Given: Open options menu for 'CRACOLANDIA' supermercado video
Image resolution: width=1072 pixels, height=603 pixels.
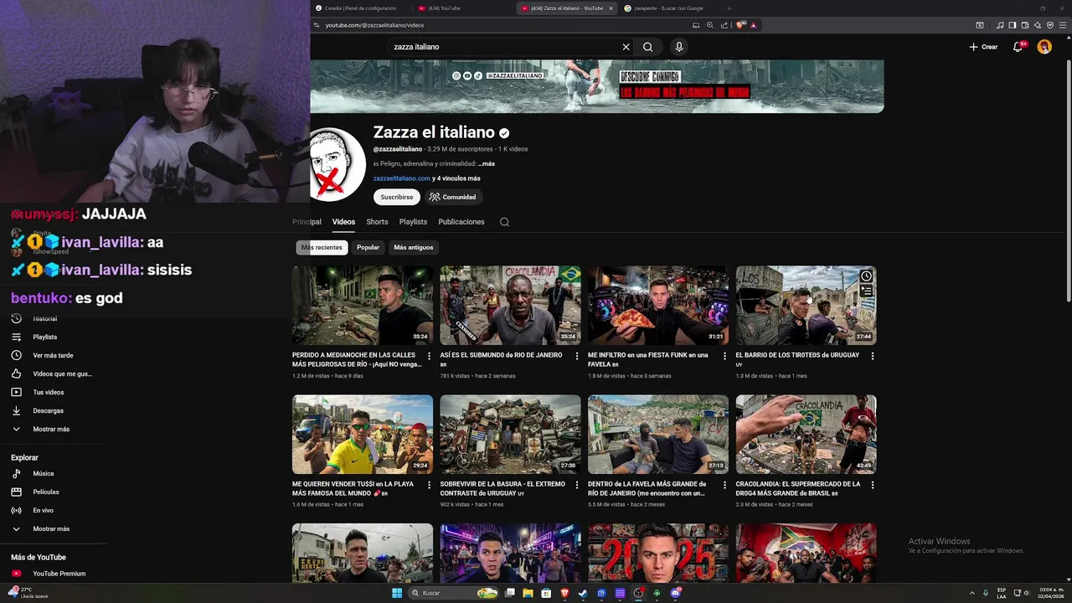Looking at the screenshot, I should [873, 485].
